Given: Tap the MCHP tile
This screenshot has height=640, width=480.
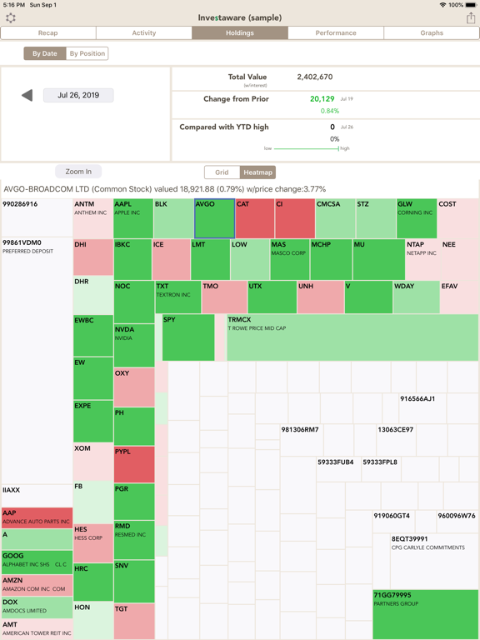Looking at the screenshot, I should pyautogui.click(x=331, y=259).
